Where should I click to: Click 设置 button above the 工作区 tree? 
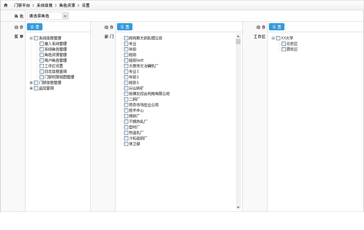276,27
